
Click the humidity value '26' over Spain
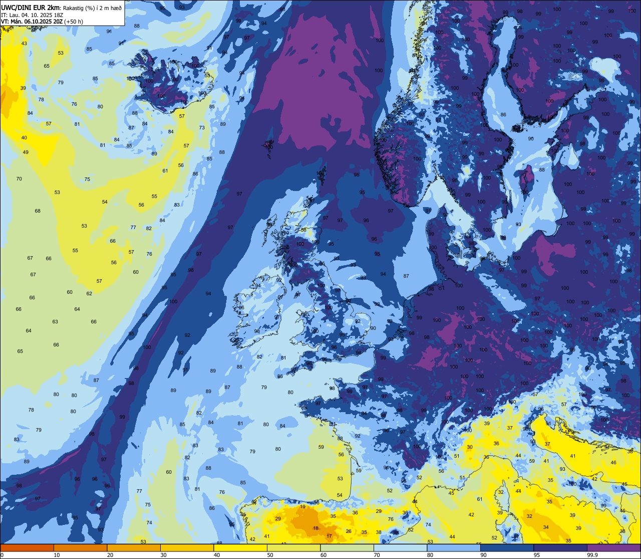[x=349, y=531]
